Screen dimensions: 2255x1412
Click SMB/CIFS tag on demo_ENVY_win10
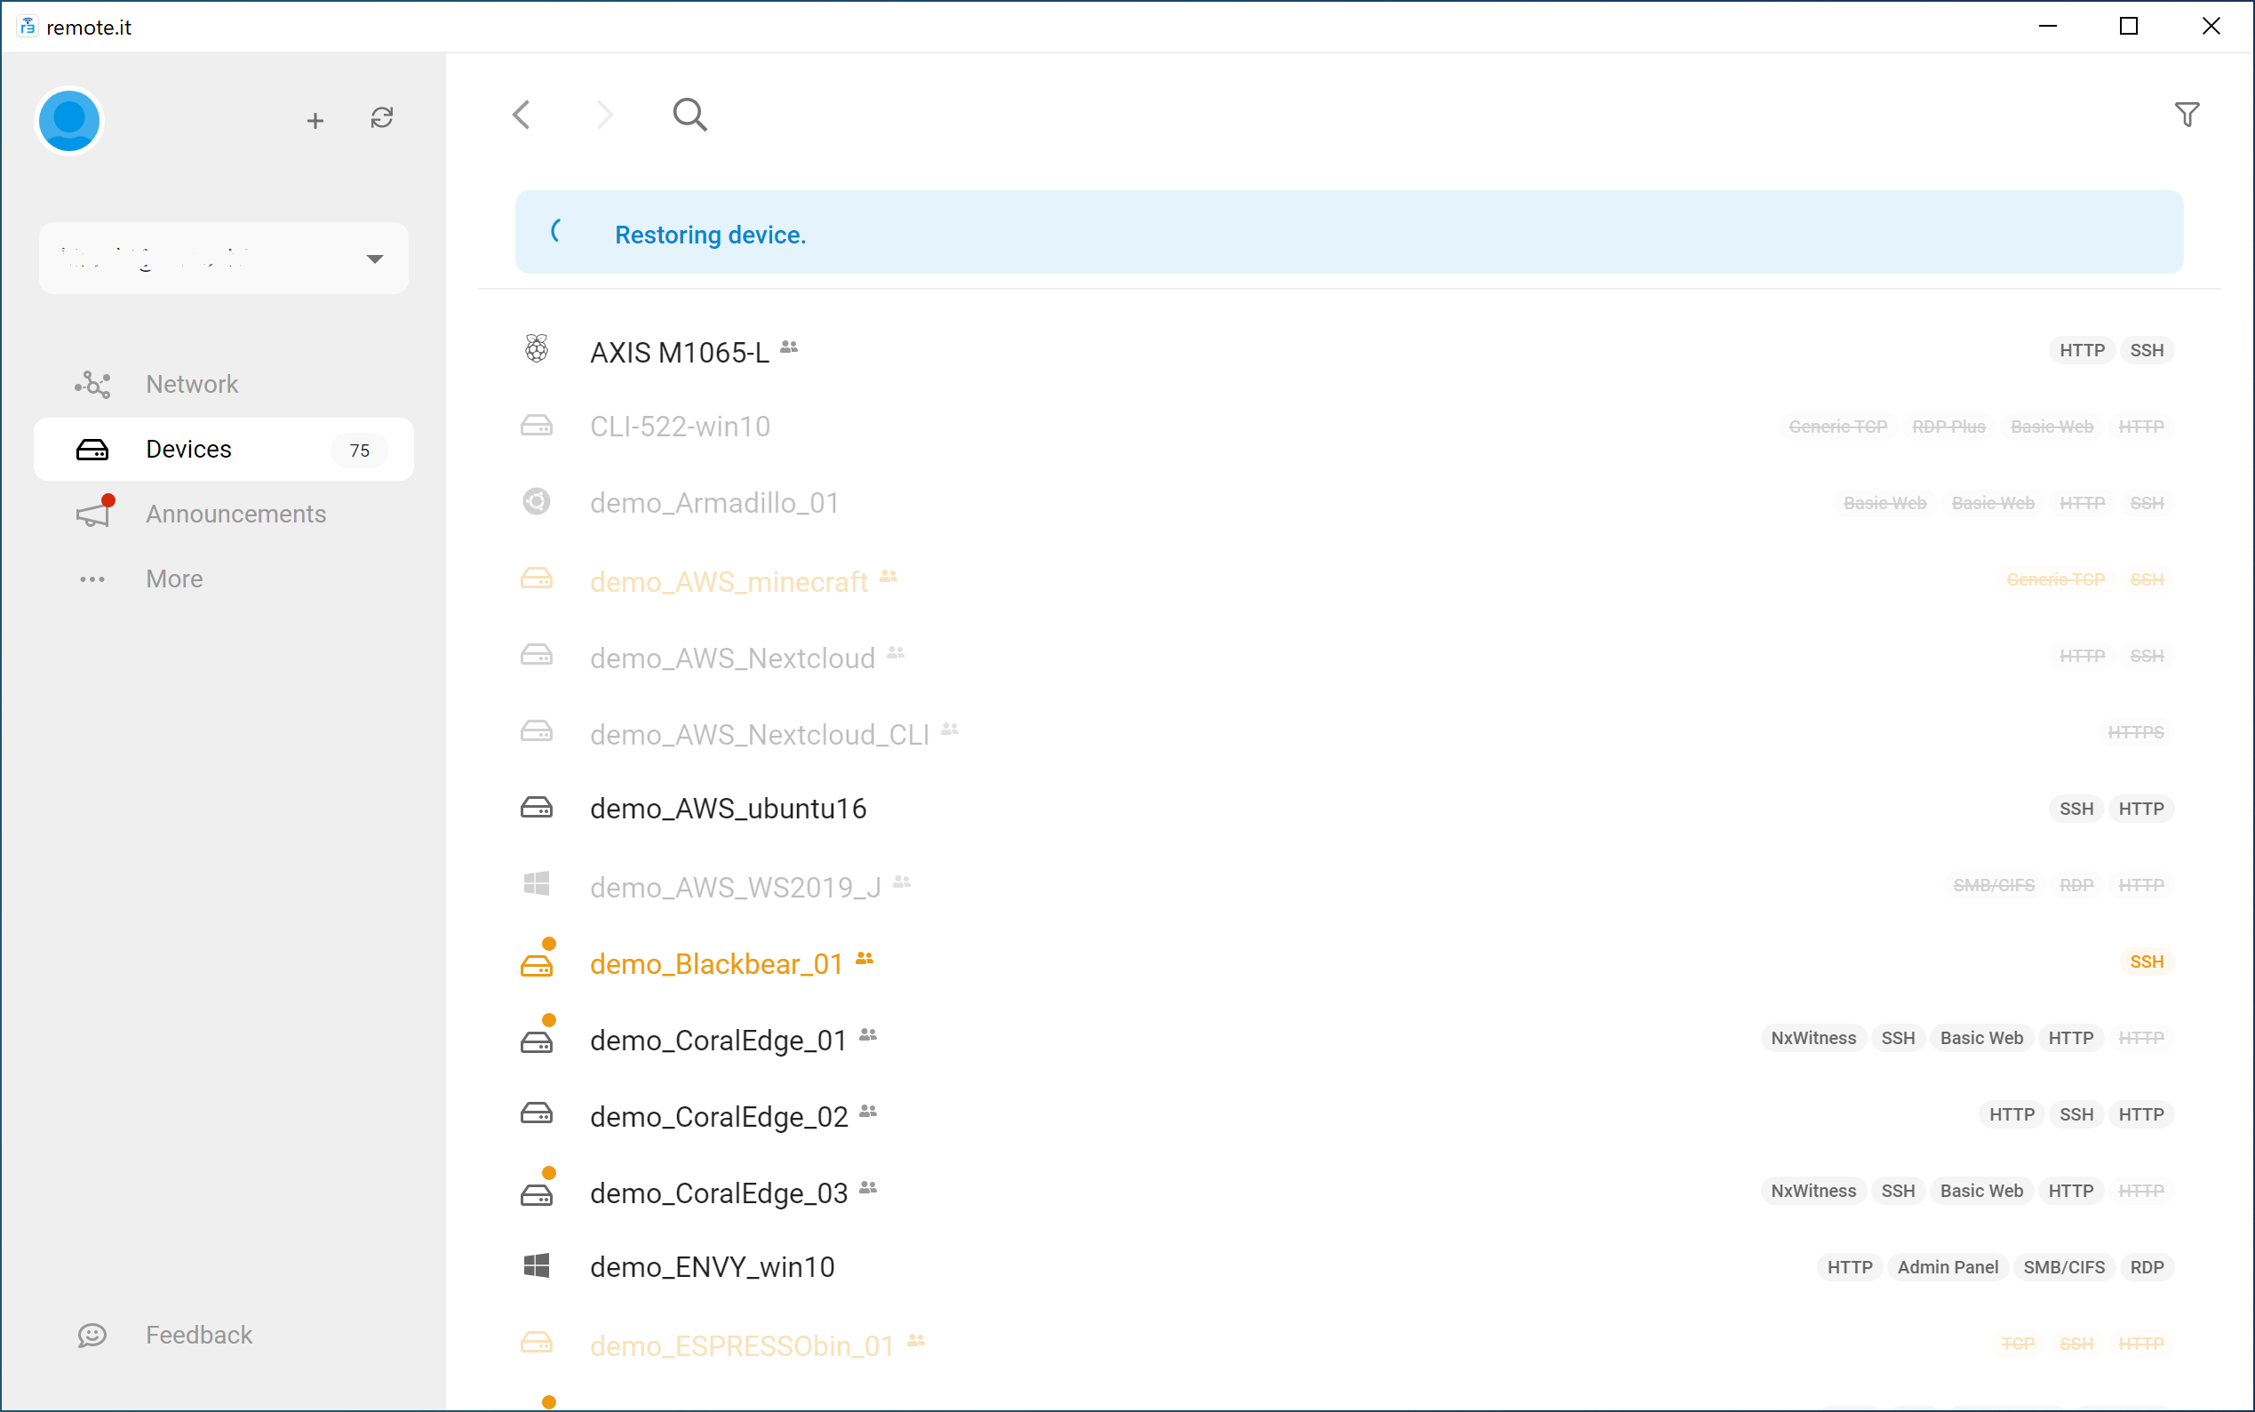click(x=2064, y=1268)
